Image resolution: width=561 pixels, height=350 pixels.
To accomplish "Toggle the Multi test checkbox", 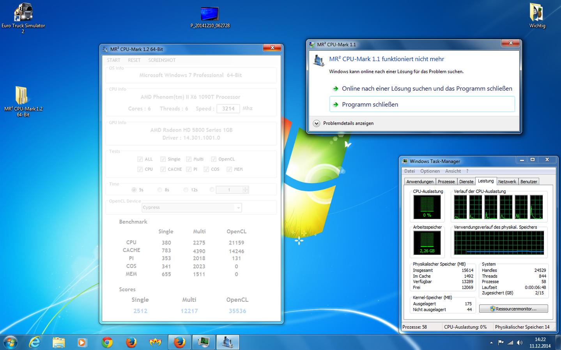I will pos(189,159).
